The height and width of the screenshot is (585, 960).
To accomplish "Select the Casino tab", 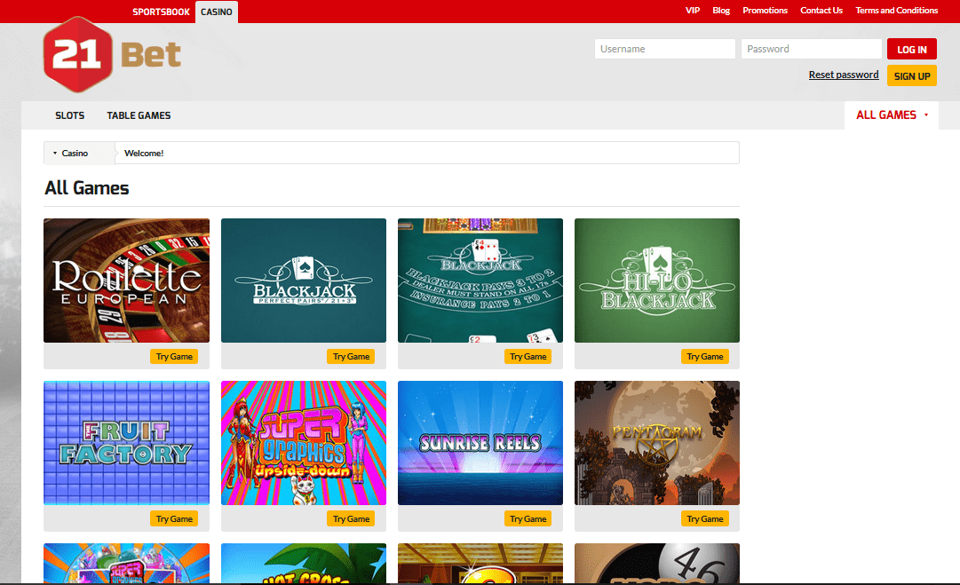I will [x=217, y=12].
